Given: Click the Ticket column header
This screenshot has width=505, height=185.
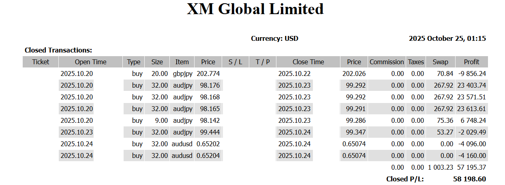Looking at the screenshot, I should point(41,62).
